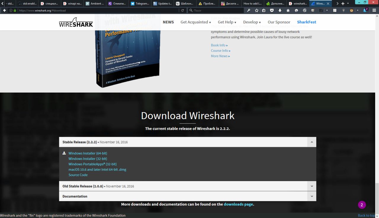This screenshot has width=379, height=218.
Task: Open site information icon in address bar
Action: [11, 10]
